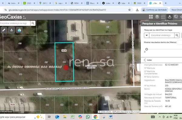Image resolution: width=182 pixels, height=120 pixels.
Task: Click the 52.12.5405.001 inscription value
Action: click(172, 65)
